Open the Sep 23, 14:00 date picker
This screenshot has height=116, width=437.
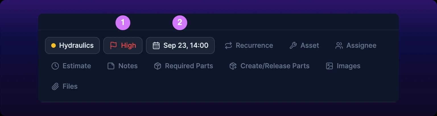tap(180, 45)
